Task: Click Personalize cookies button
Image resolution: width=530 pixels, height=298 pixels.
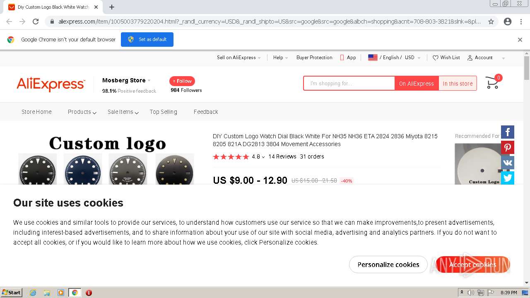Action: point(388,264)
